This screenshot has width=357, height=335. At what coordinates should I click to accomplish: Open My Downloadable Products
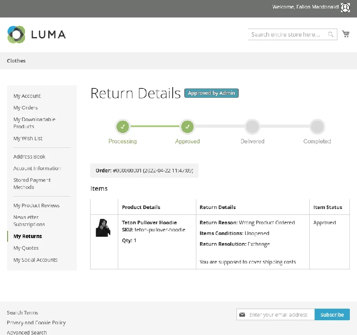tap(34, 123)
